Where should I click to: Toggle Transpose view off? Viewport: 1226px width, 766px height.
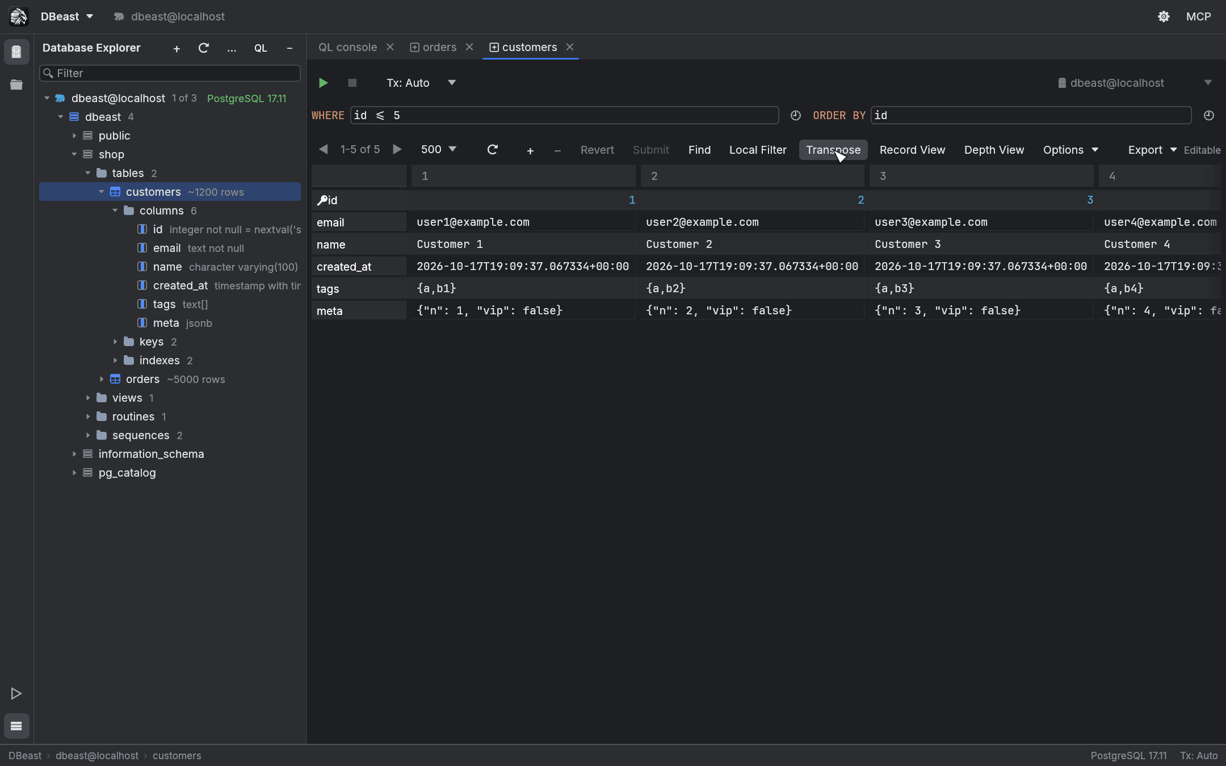click(x=833, y=150)
